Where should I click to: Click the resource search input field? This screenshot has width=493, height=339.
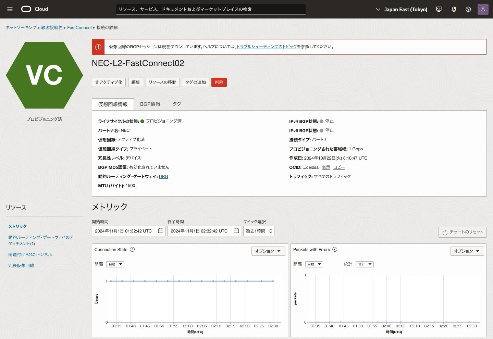click(211, 9)
